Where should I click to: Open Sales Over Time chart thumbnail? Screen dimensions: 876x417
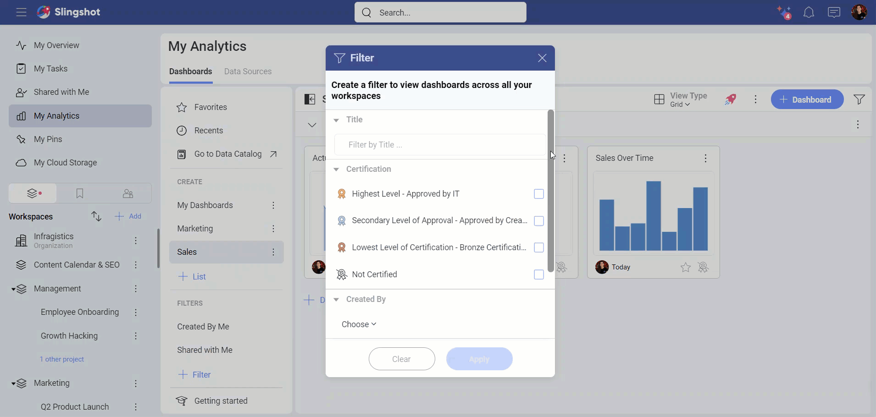coord(654,214)
